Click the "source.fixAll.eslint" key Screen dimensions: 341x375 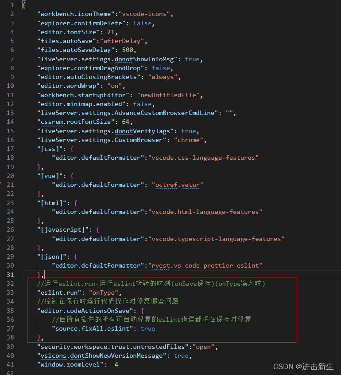[93, 328]
